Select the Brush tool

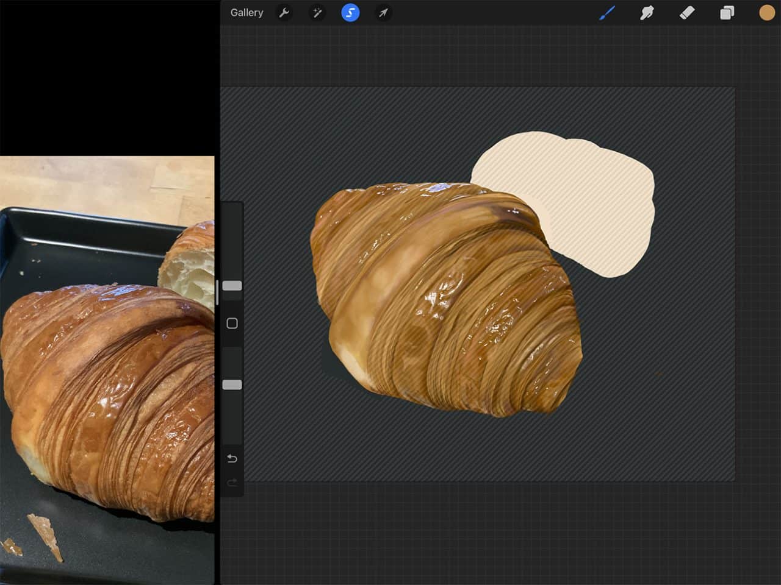[607, 13]
